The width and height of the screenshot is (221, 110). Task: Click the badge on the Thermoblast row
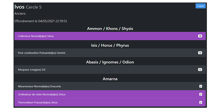point(201,103)
